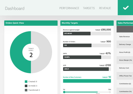Select the Monthly Targets panel header
Image resolution: width=133 pixels, height=94 pixels.
87,23
